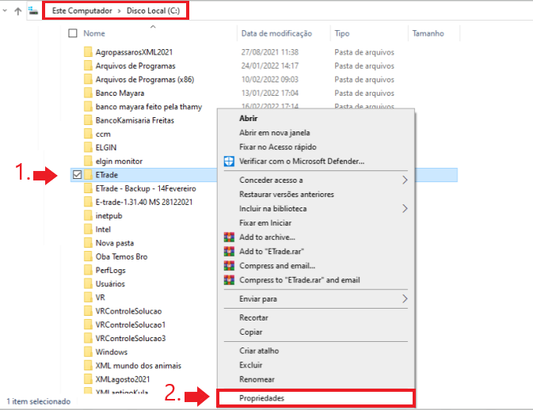Sort by Data de modificação column header
This screenshot has height=410, width=533.
coord(276,33)
